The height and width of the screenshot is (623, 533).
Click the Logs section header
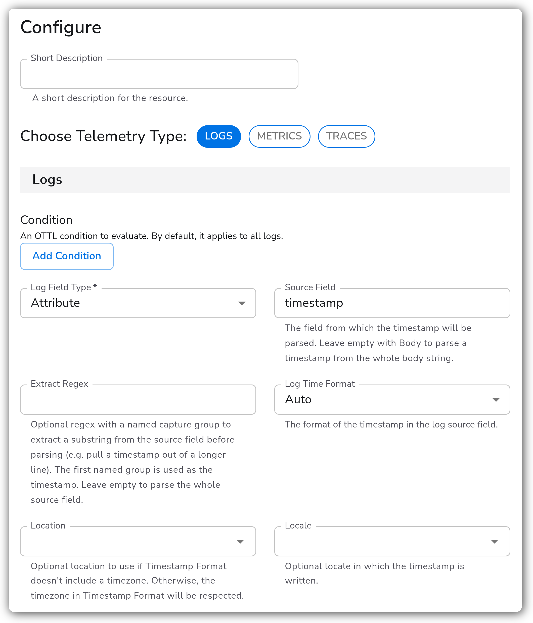tap(265, 180)
